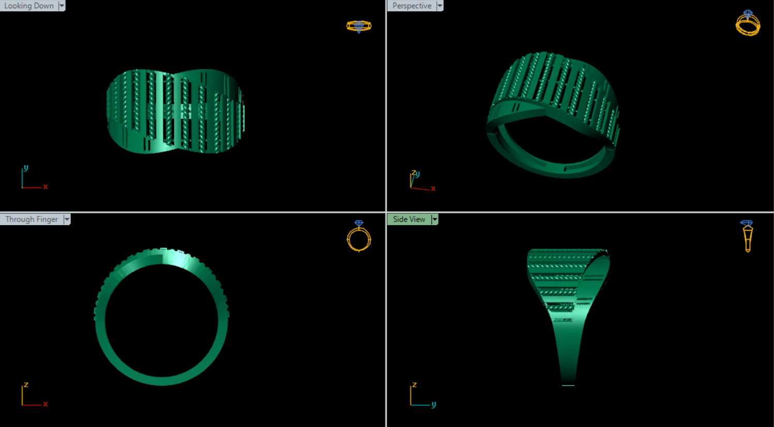Click the ring orientation icon in Through Finger view
This screenshot has height=427, width=774.
[358, 237]
